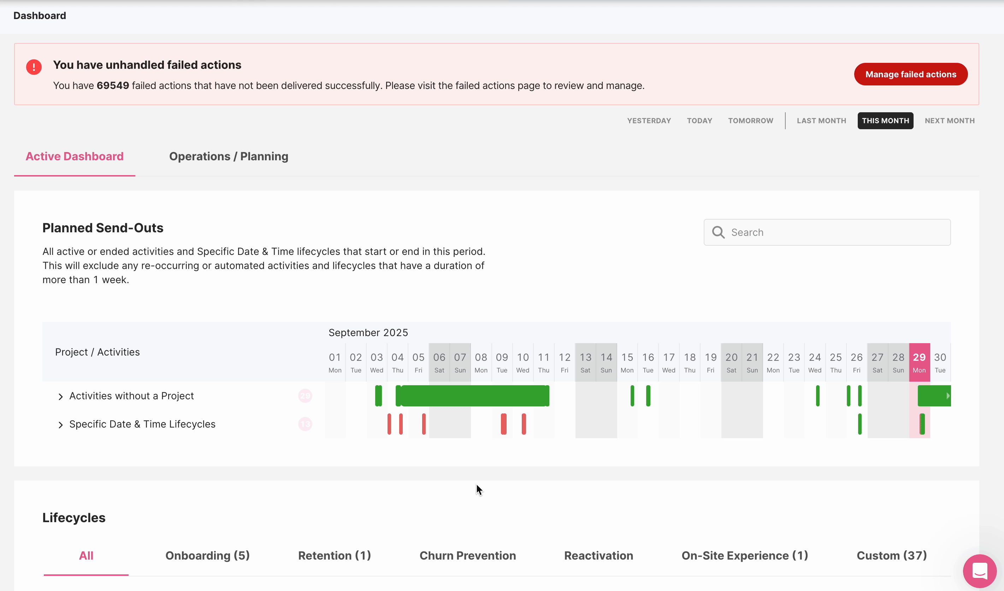This screenshot has width=1004, height=591.
Task: Click the Planned Send-Outs search field
Action: click(x=837, y=232)
